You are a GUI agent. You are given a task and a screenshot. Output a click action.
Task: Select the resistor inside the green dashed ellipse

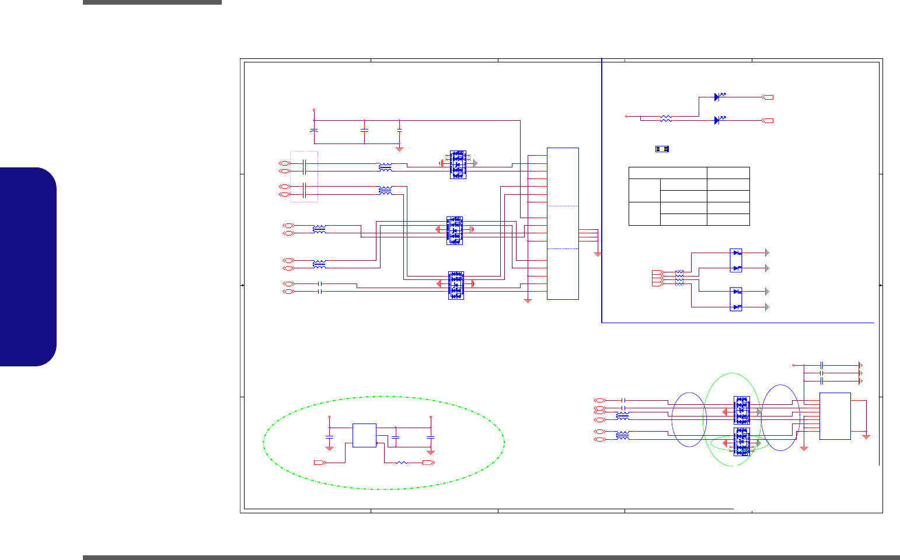[x=401, y=463]
